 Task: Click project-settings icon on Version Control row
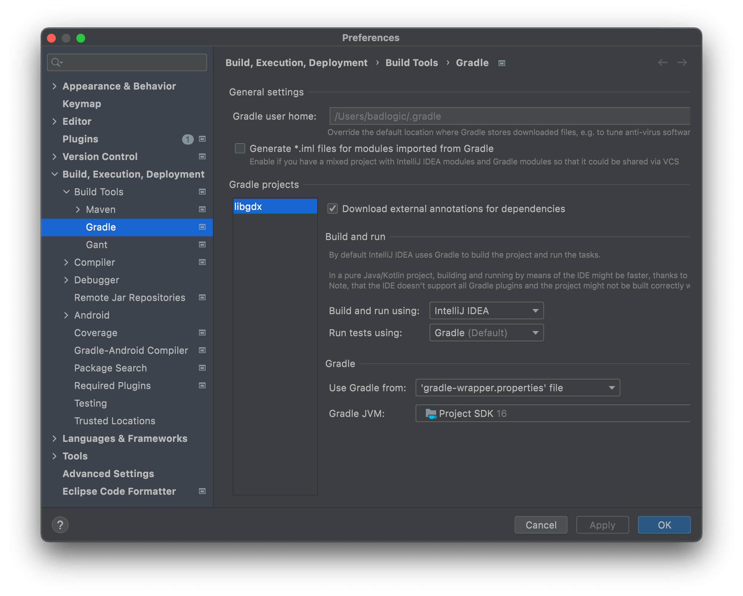point(202,157)
